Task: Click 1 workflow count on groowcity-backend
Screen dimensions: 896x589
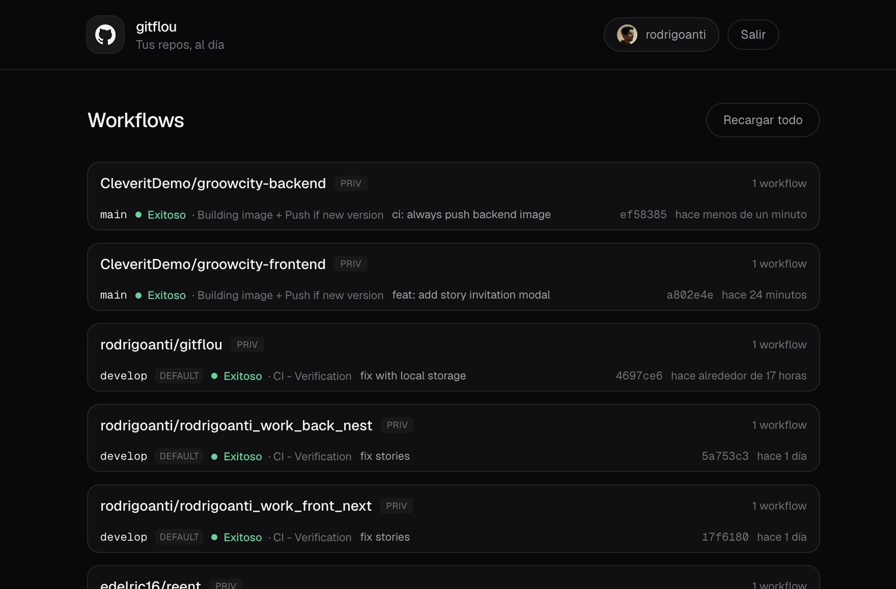Action: pos(779,184)
